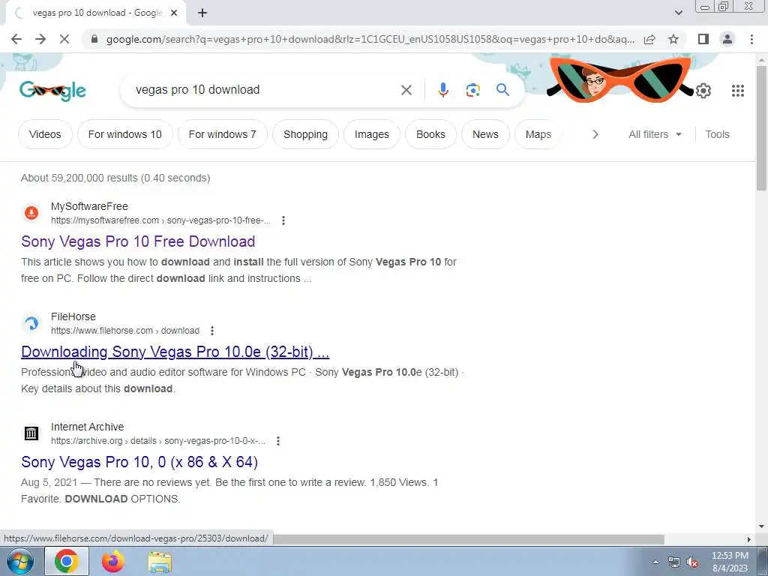Image resolution: width=768 pixels, height=576 pixels.
Task: Filter results by Videos
Action: click(x=45, y=134)
